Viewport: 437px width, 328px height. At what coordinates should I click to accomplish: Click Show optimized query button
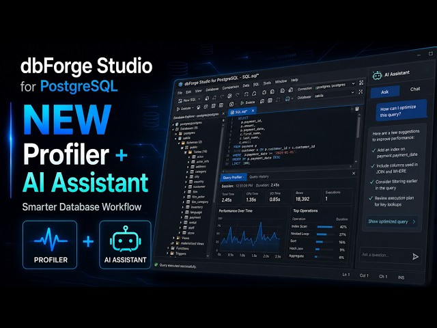[391, 221]
